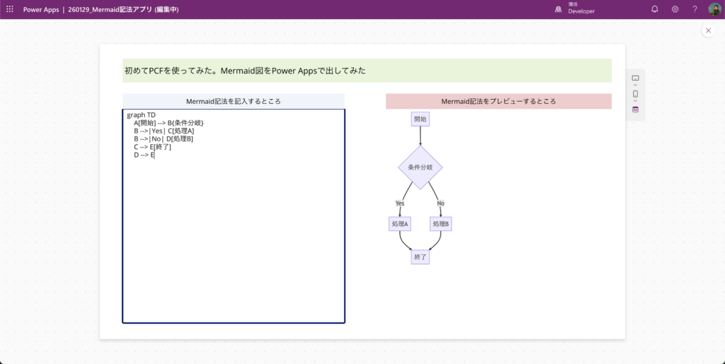
Task: Click the 条件分岐 diamond node
Action: tap(420, 168)
